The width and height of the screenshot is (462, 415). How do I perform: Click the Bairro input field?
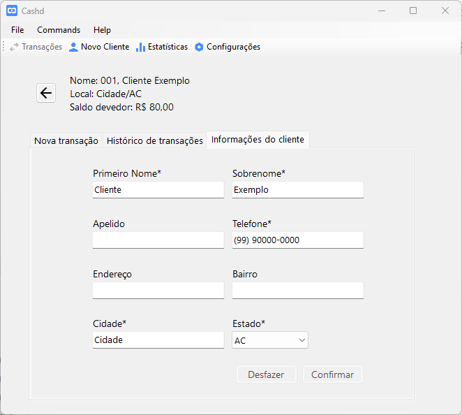pyautogui.click(x=298, y=291)
